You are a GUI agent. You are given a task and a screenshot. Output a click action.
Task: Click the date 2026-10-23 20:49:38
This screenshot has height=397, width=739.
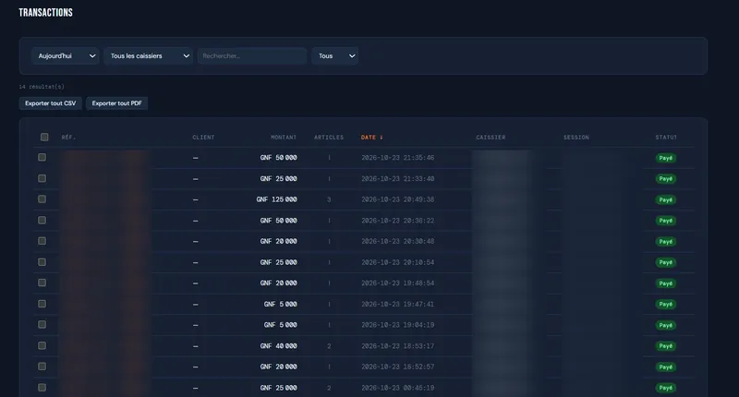tap(398, 199)
